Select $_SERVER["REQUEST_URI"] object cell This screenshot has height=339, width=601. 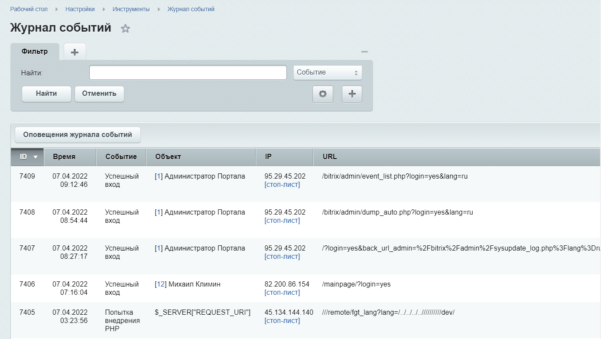click(x=203, y=313)
